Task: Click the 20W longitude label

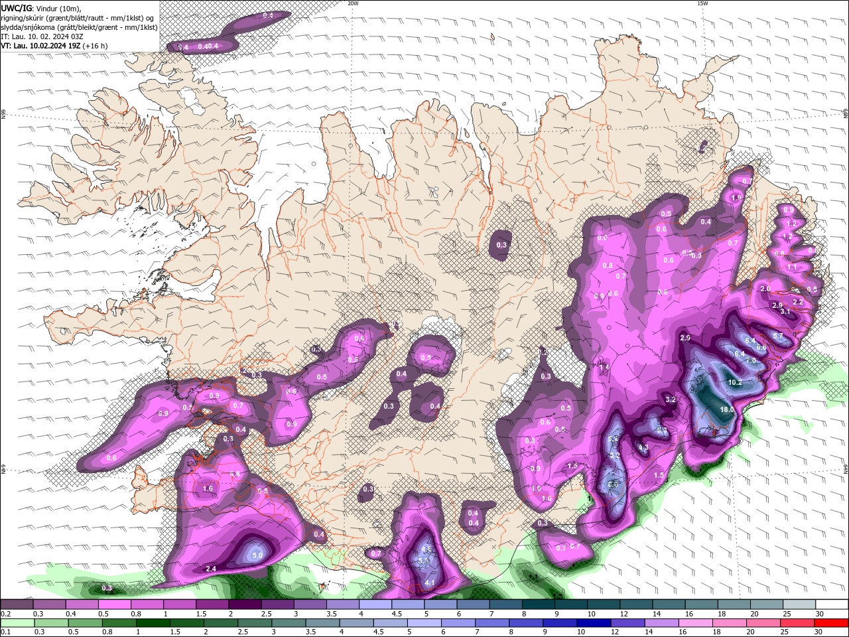Action: (x=353, y=3)
